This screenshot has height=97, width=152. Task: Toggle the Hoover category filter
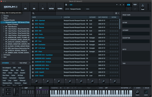pyautogui.click(x=5, y=78)
